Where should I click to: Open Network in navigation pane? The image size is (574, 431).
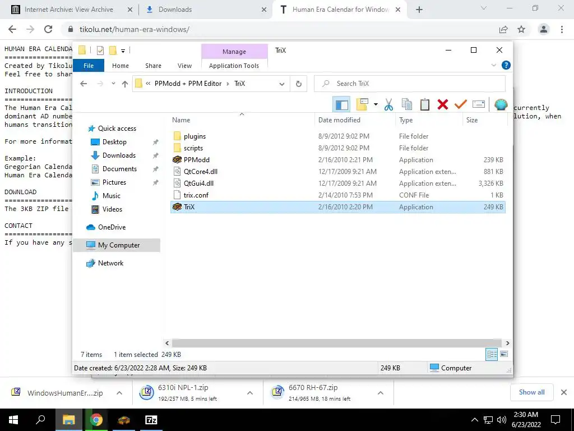click(x=110, y=263)
